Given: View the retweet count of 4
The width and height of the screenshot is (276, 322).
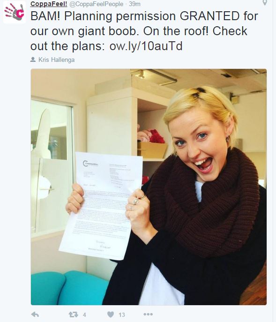Looking at the screenshot, I should (84, 315).
